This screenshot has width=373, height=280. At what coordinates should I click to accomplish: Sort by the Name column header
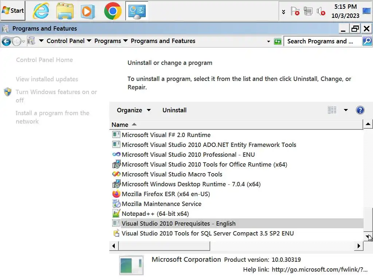coord(237,125)
